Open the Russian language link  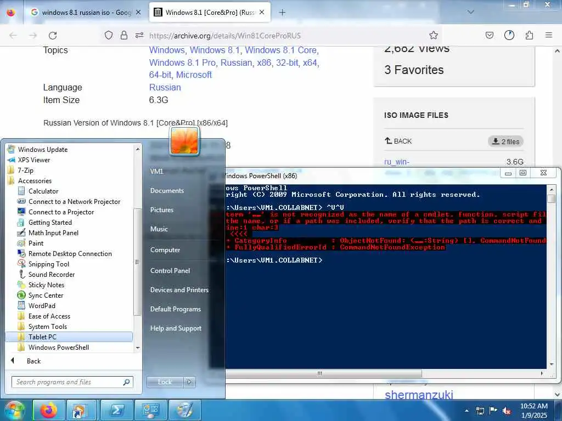(165, 87)
